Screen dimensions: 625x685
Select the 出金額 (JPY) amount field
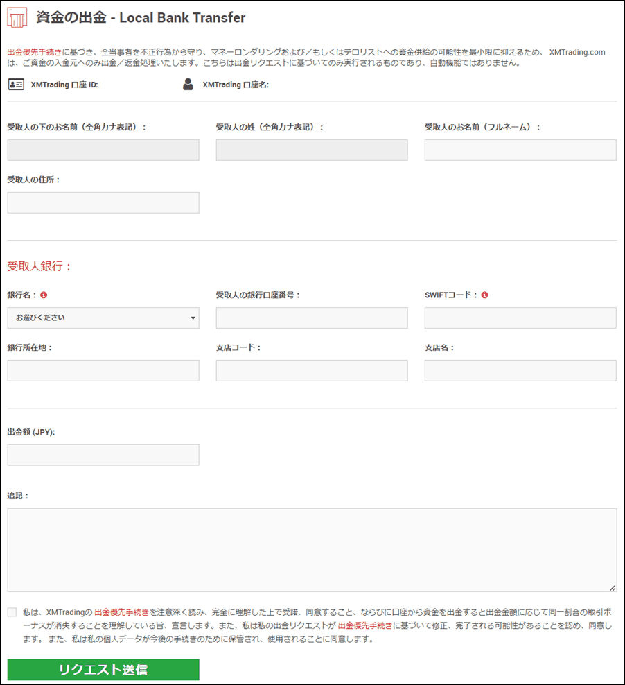point(103,455)
